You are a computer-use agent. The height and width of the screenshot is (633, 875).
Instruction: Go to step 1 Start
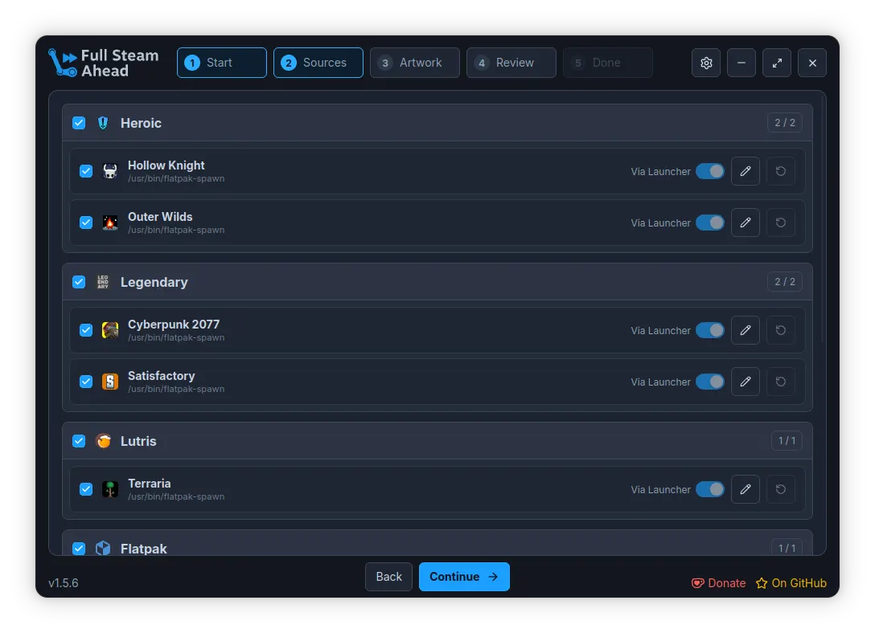[222, 63]
